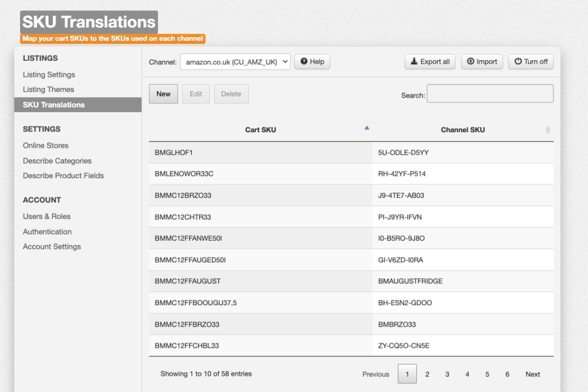Screen dimensions: 588x392
Task: Open Listing Themes in the sidebar
Action: tap(48, 89)
